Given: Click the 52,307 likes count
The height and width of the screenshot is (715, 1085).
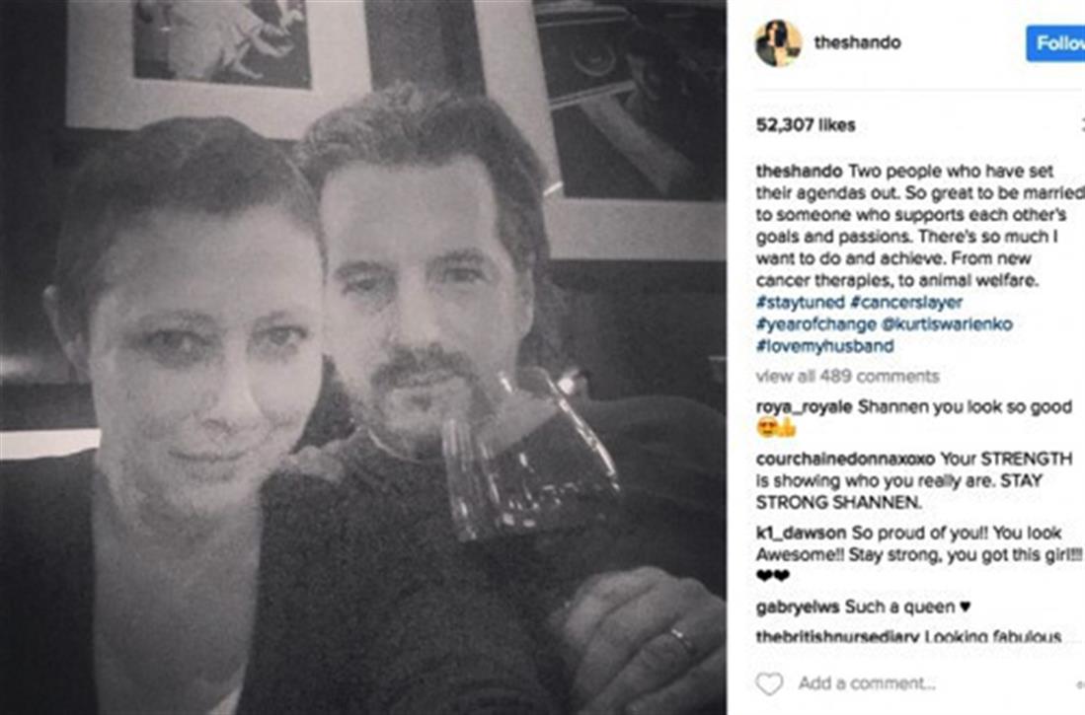Looking at the screenshot, I should click(x=806, y=125).
